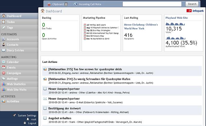Viewport: 206px width, 126px height.
Task: Select Mailings in the sidebar
Action: point(19,79)
